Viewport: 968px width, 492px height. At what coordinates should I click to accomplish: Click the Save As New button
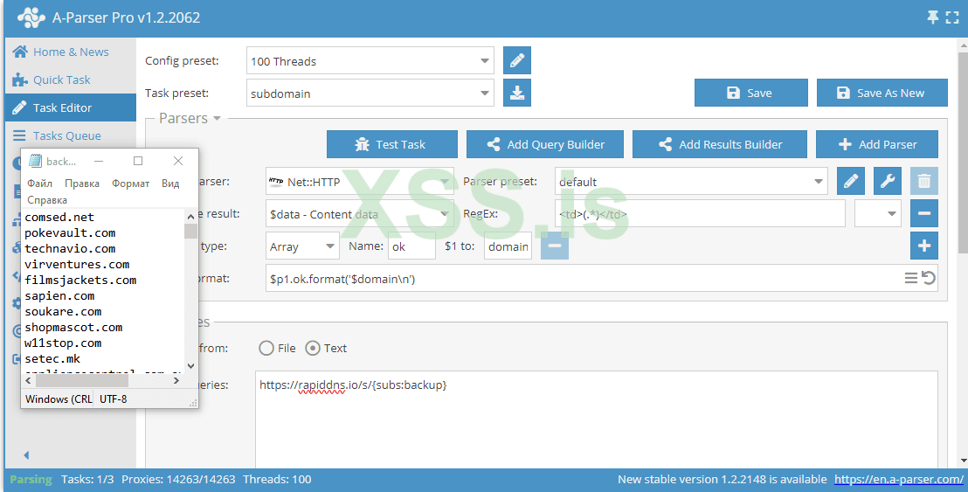pyautogui.click(x=882, y=93)
